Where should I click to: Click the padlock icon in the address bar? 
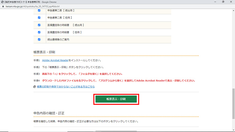click(3, 6)
